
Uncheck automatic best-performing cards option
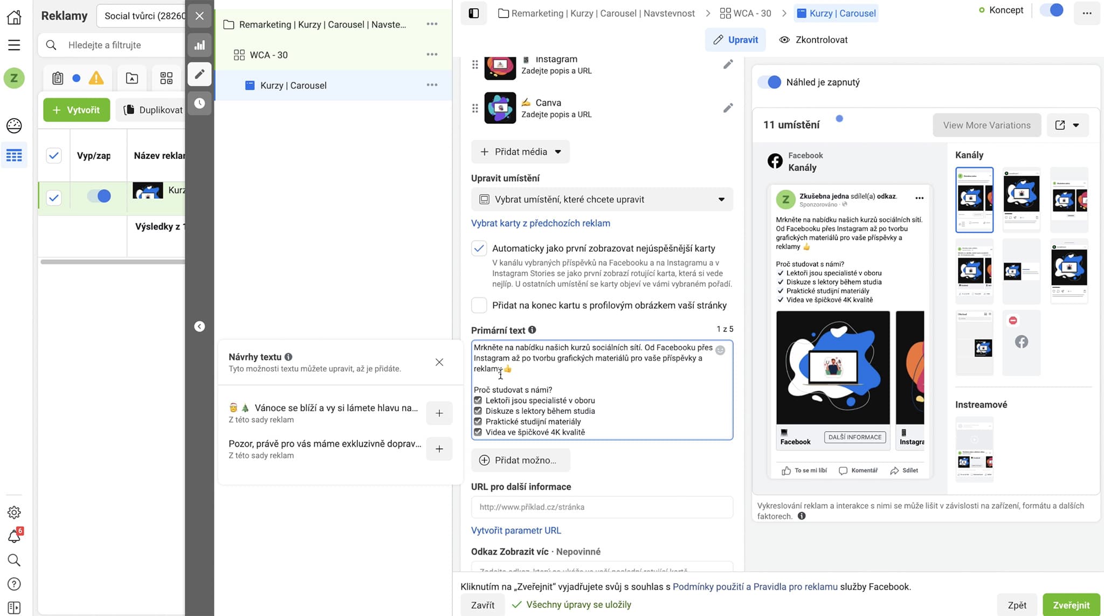coord(479,248)
